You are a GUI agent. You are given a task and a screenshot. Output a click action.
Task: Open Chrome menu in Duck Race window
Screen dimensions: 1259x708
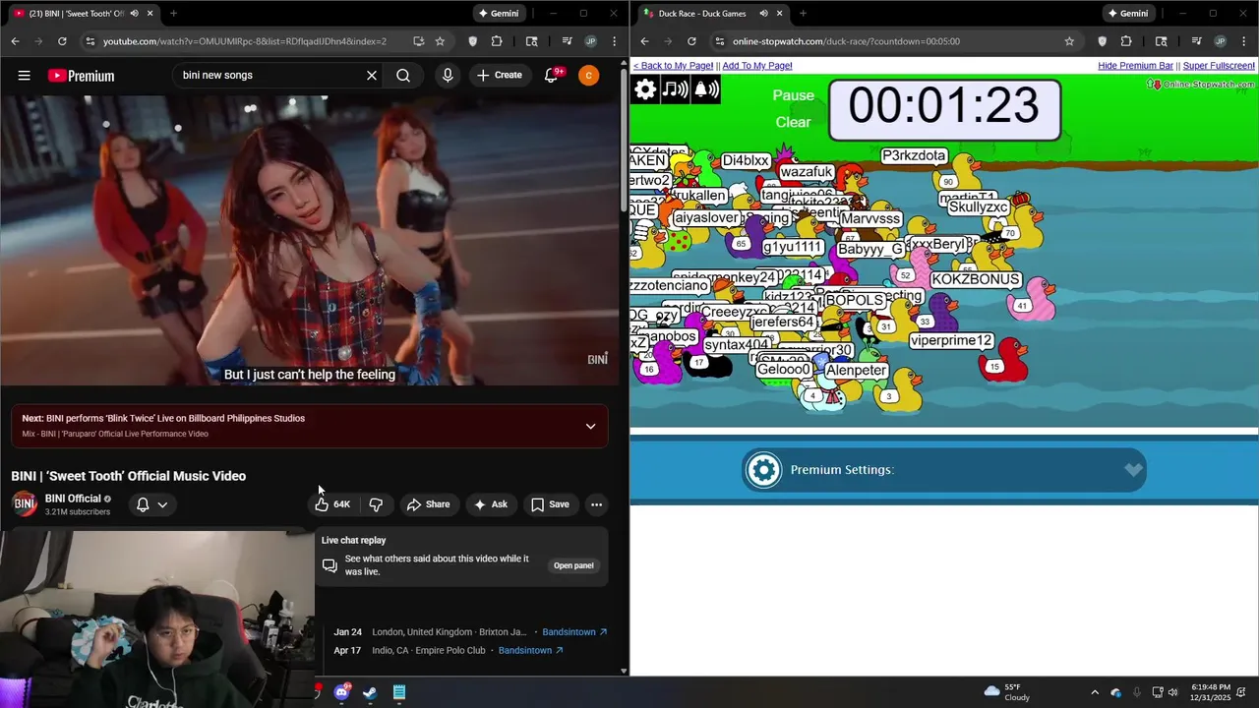[1244, 41]
